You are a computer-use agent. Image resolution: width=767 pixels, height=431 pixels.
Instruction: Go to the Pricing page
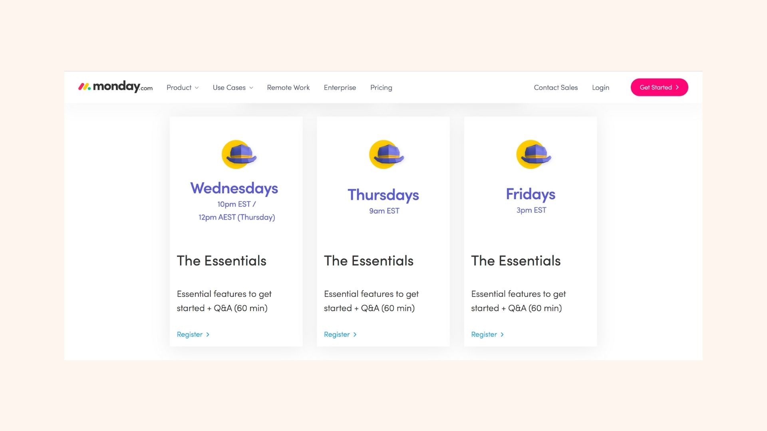[381, 87]
